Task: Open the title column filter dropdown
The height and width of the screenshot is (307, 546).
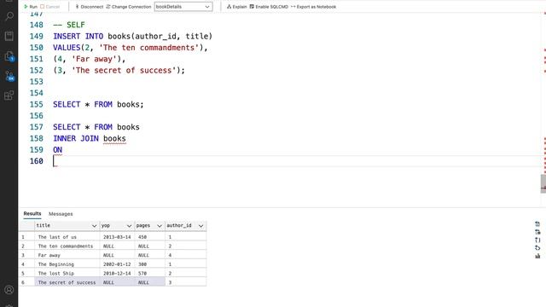Action: 94,226
